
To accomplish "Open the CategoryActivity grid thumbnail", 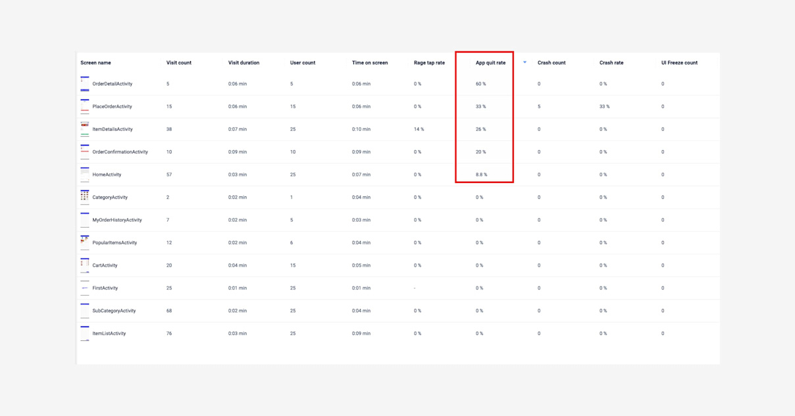I will [84, 197].
